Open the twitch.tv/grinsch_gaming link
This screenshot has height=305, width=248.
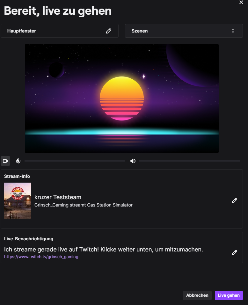click(x=41, y=257)
